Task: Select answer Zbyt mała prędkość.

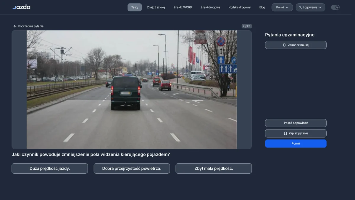Action: [214, 169]
